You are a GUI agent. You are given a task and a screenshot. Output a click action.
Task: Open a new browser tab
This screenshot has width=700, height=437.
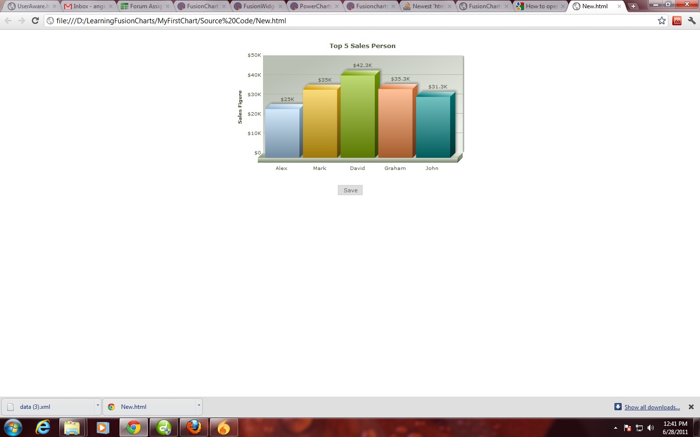(633, 6)
